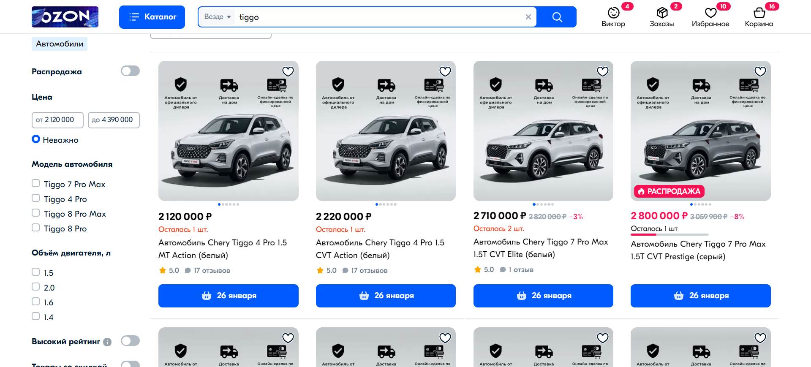Open the Корзина cart icon

tap(759, 17)
